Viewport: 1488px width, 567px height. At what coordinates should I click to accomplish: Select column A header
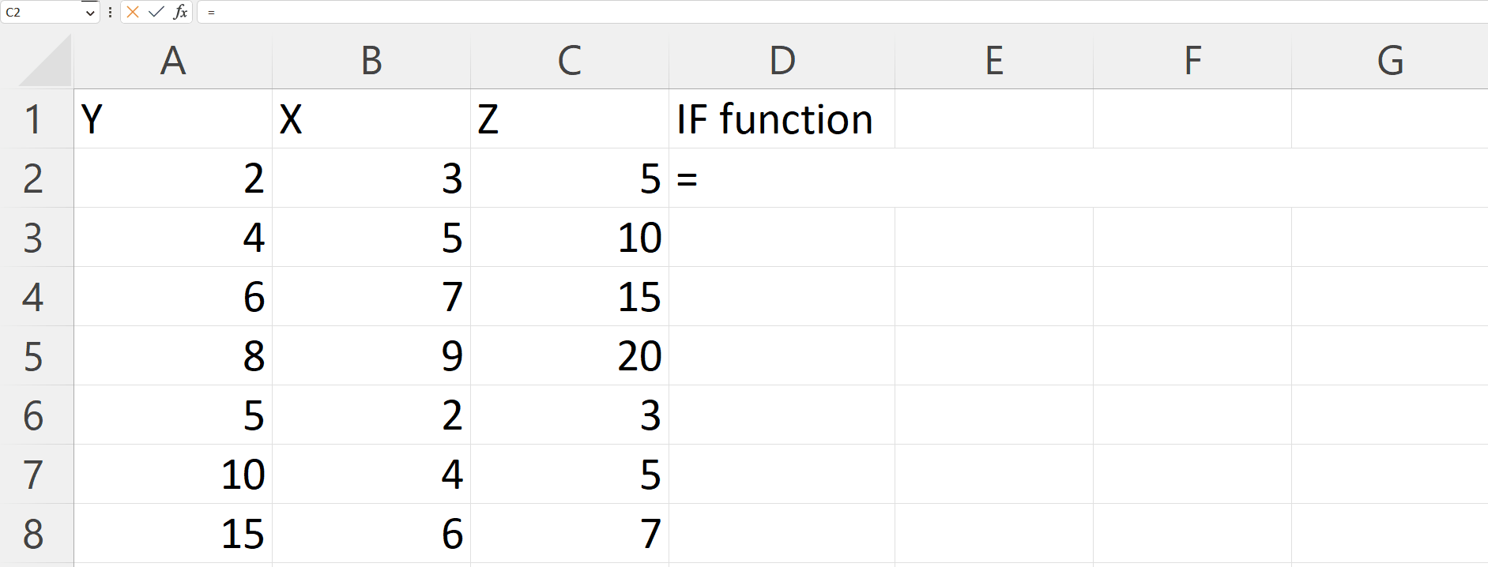[x=173, y=61]
